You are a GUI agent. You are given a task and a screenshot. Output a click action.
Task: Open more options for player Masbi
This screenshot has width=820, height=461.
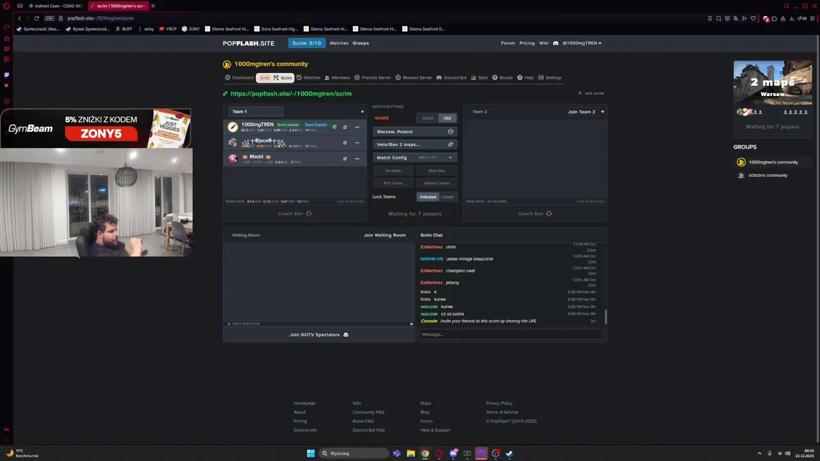click(357, 159)
